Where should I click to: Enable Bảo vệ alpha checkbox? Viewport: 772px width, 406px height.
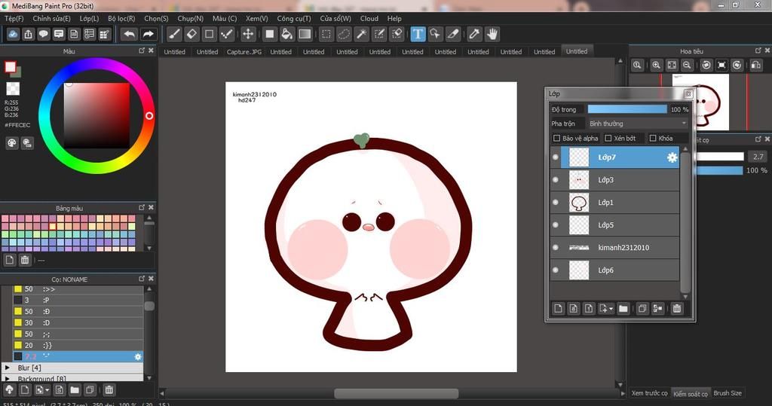[x=557, y=139]
